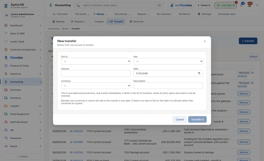Expand the Into account dropdown
The height and width of the screenshot is (161, 264).
[168, 61]
